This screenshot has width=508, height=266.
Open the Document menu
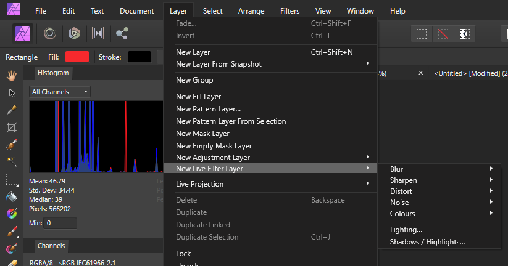[136, 11]
